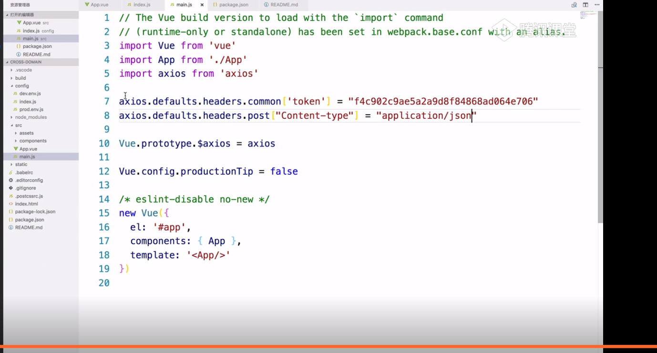Open README.md in open editors list
This screenshot has height=353, width=657.
(x=41, y=54)
